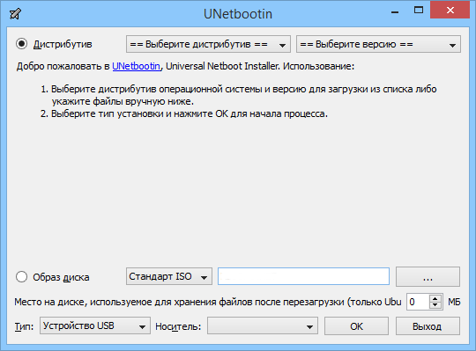Open the Тип Устройство USB dropdown

point(95,325)
